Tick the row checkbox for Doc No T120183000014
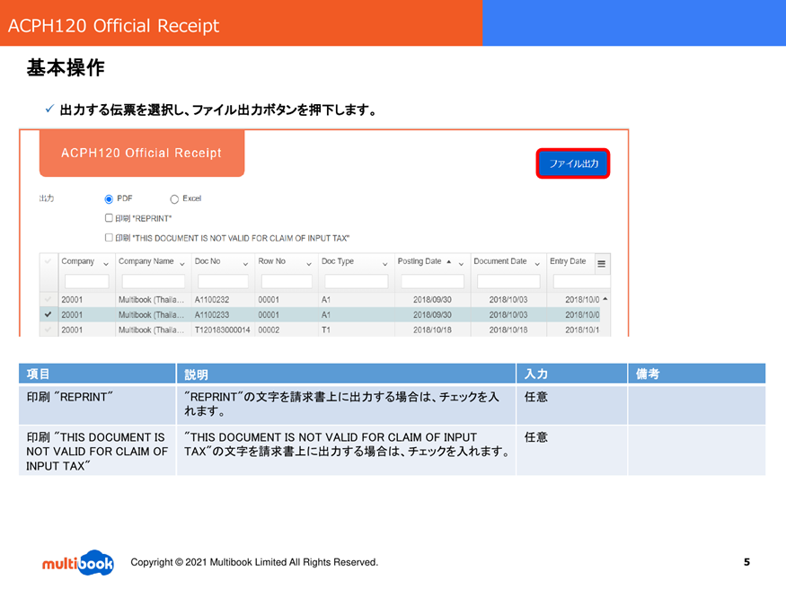The width and height of the screenshot is (786, 589). pos(49,330)
